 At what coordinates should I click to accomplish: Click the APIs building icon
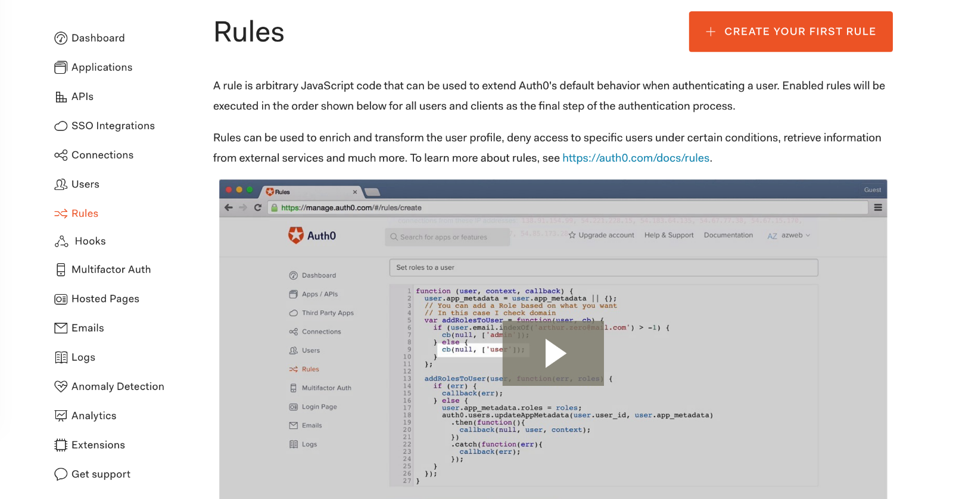pos(61,96)
